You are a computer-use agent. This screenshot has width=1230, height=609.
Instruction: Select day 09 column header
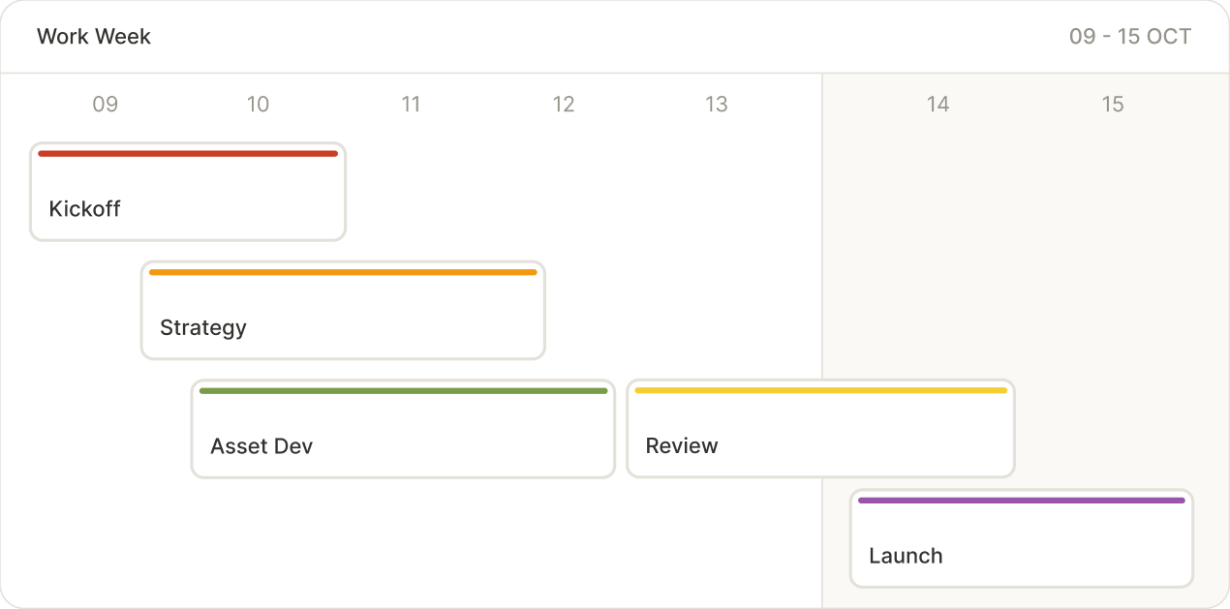tap(105, 105)
